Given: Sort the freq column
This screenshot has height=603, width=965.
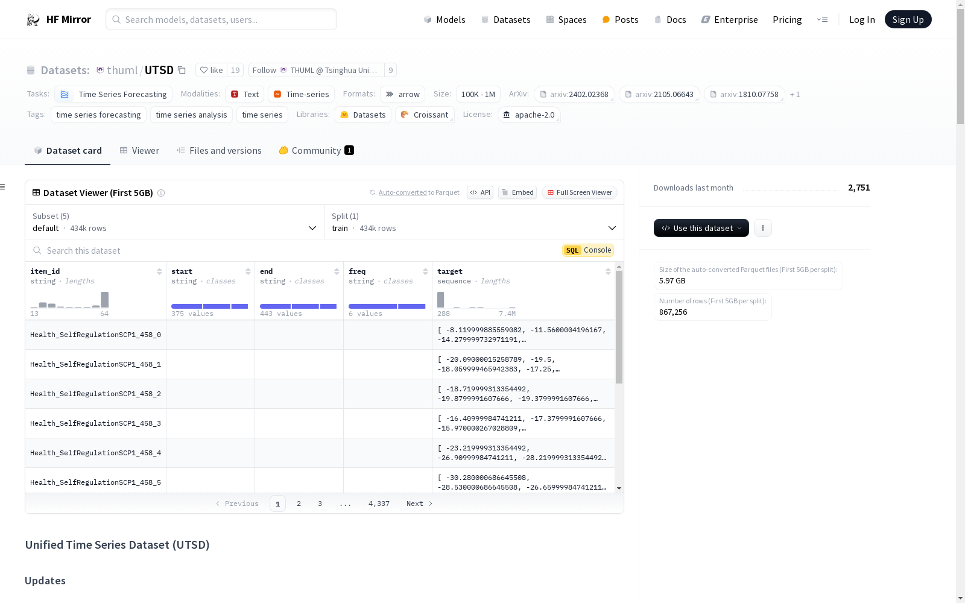Looking at the screenshot, I should (x=425, y=271).
